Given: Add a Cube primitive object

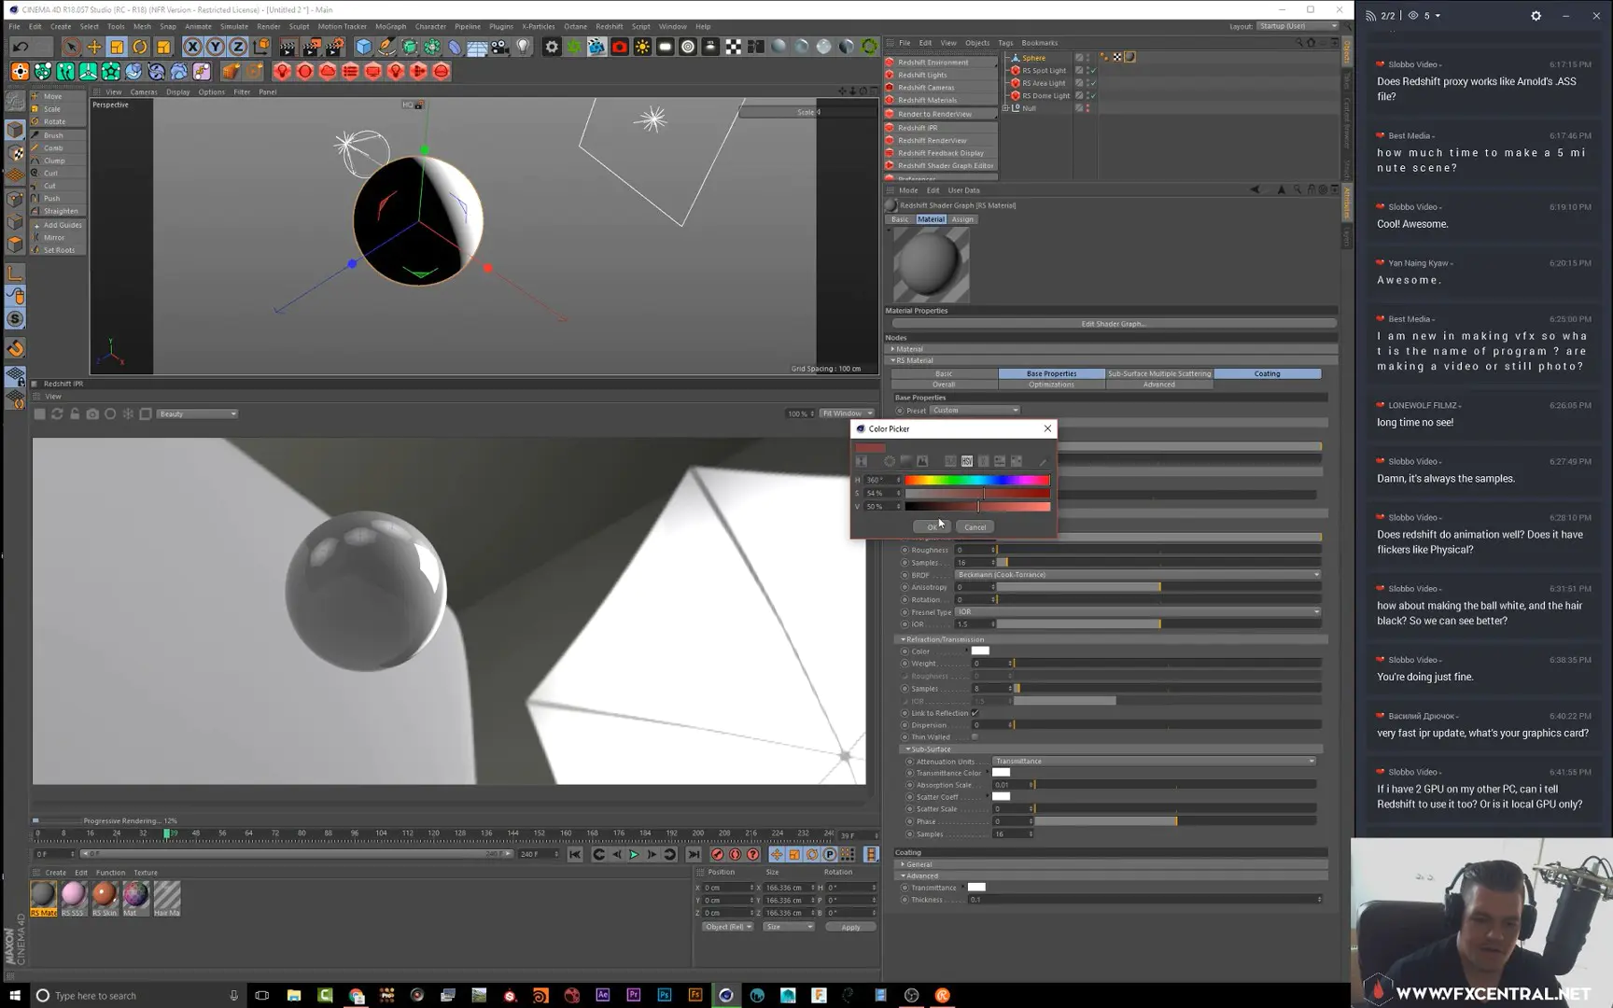Looking at the screenshot, I should (x=363, y=47).
